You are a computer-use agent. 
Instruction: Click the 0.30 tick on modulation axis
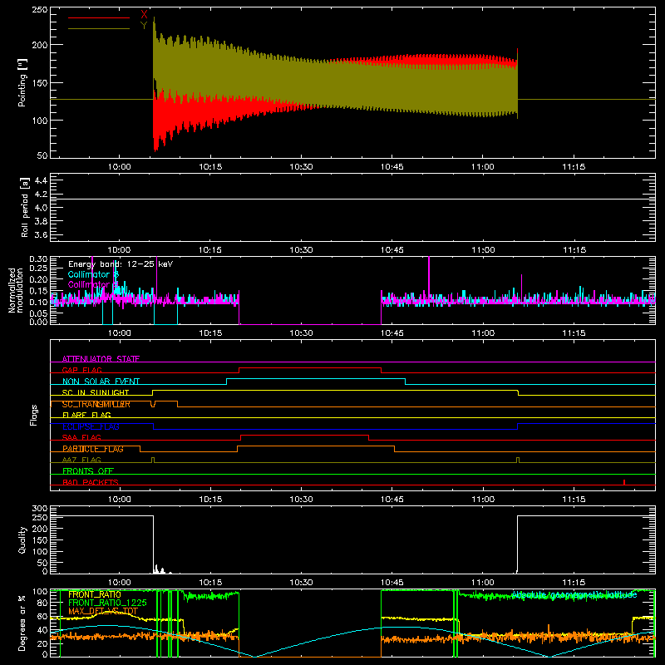(38, 259)
